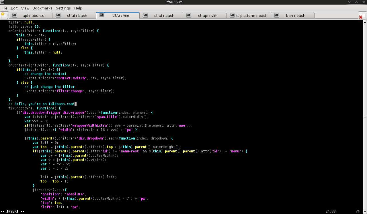This screenshot has height=214, width=367.
Task: Switch to the first 'st-ui : bash' tab
Action: pos(74,15)
